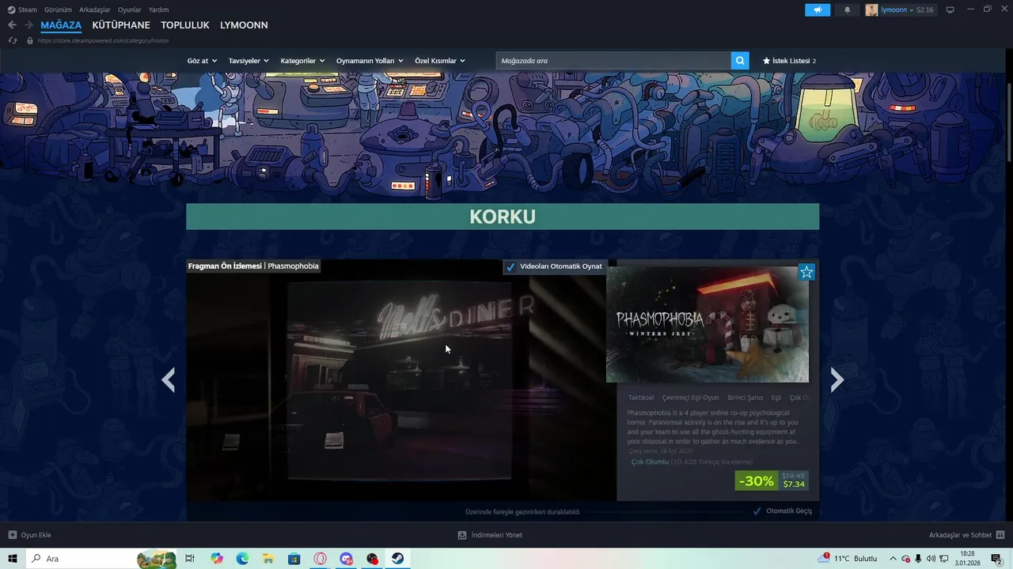This screenshot has width=1013, height=569.
Task: Expand the Göz at dropdown
Action: [x=201, y=61]
